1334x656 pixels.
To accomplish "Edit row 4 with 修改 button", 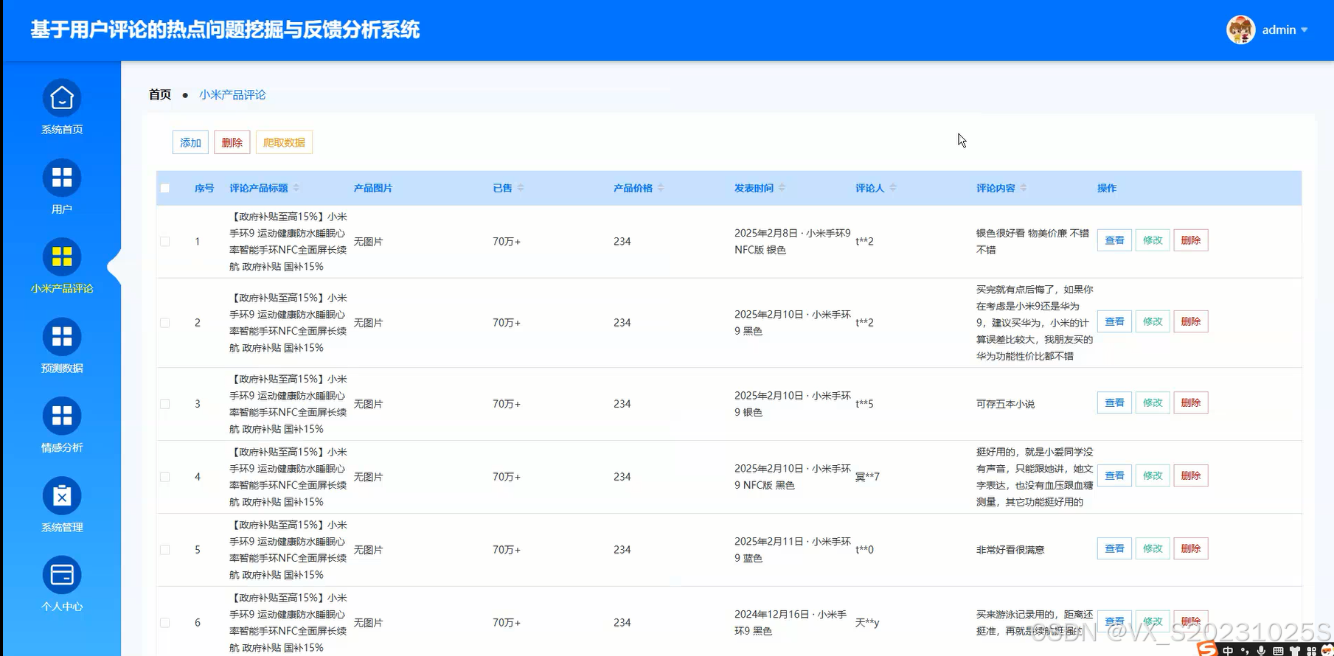I will [1153, 475].
